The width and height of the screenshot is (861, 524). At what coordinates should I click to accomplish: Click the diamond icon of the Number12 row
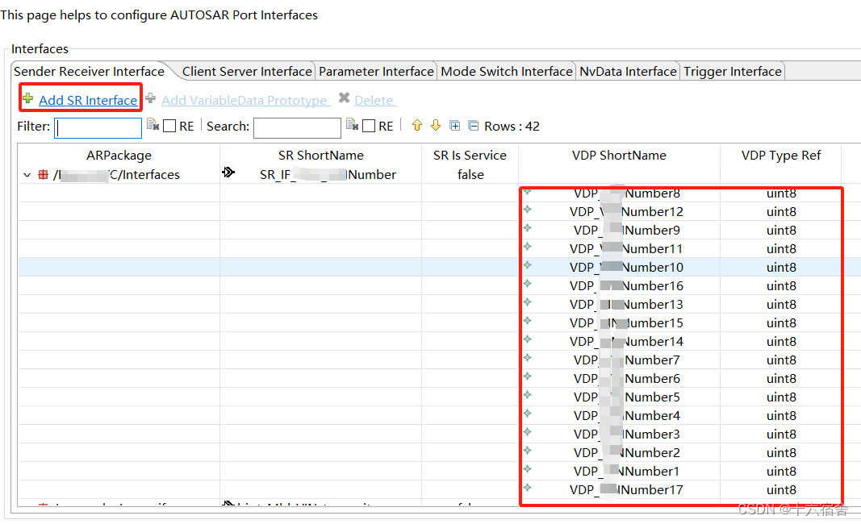coord(528,210)
